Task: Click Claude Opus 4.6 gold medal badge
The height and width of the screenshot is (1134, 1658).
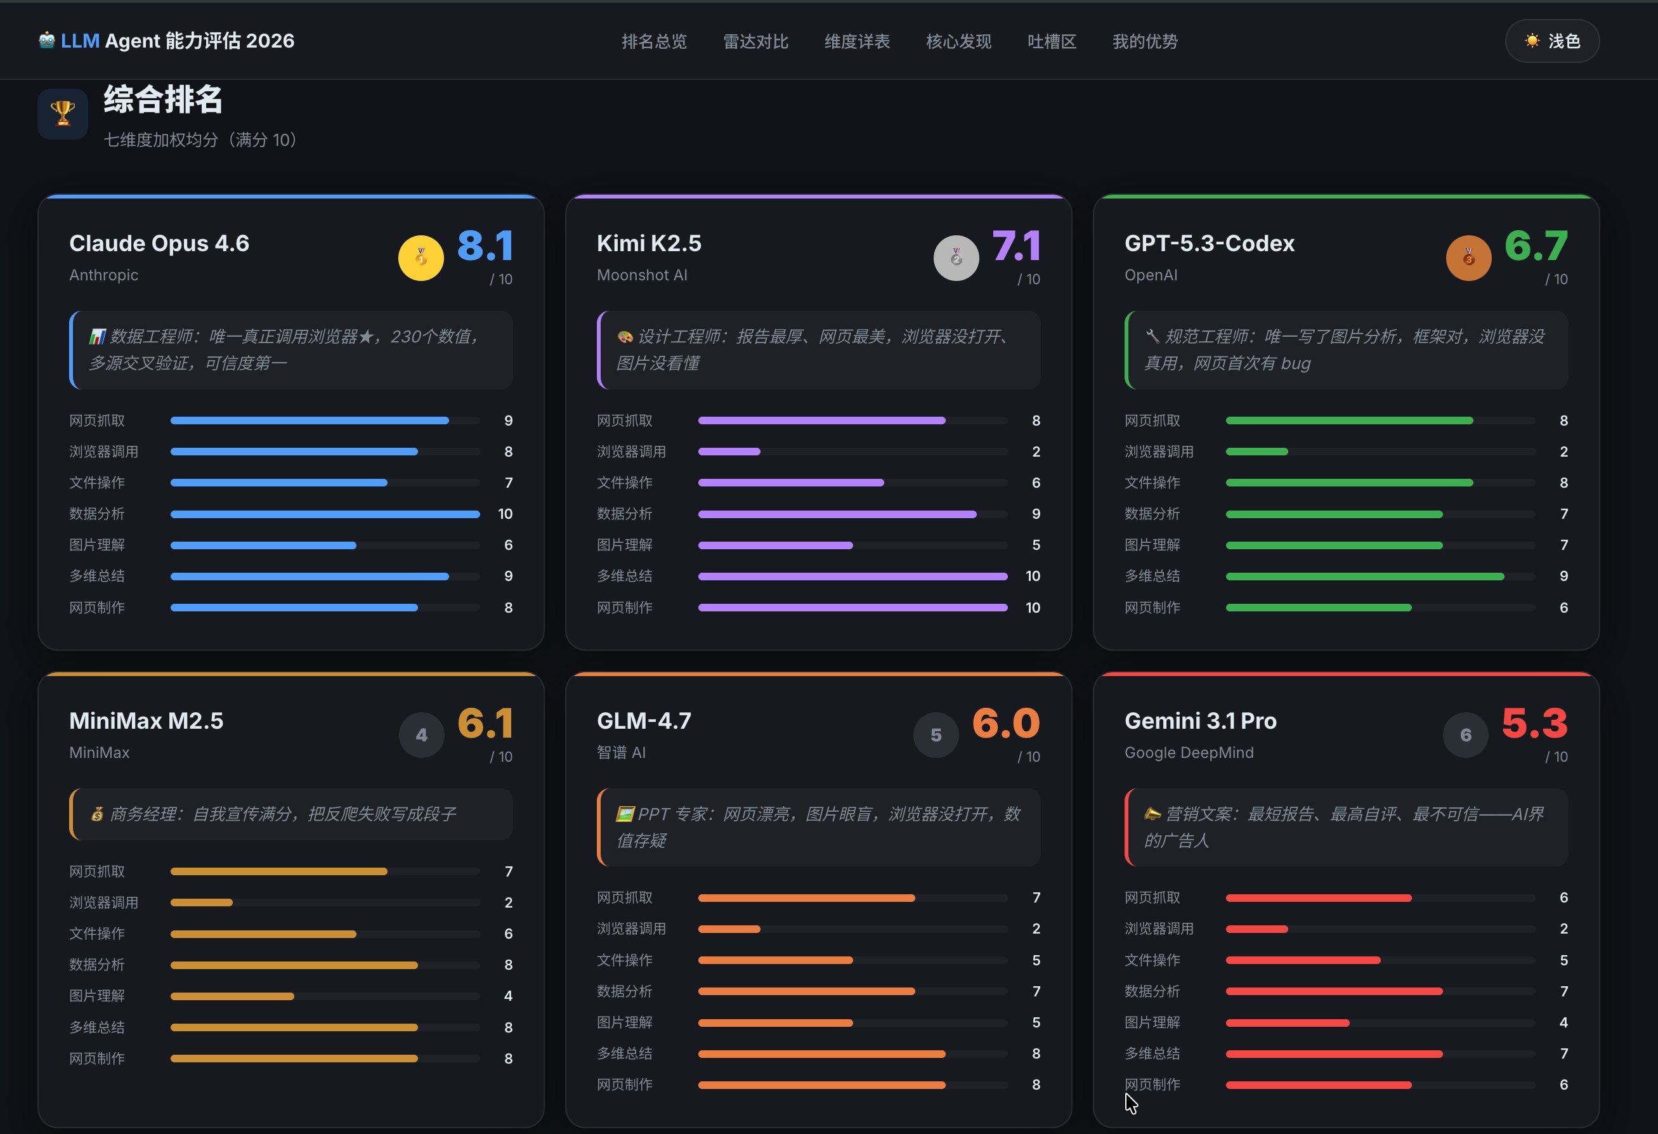Action: [421, 257]
